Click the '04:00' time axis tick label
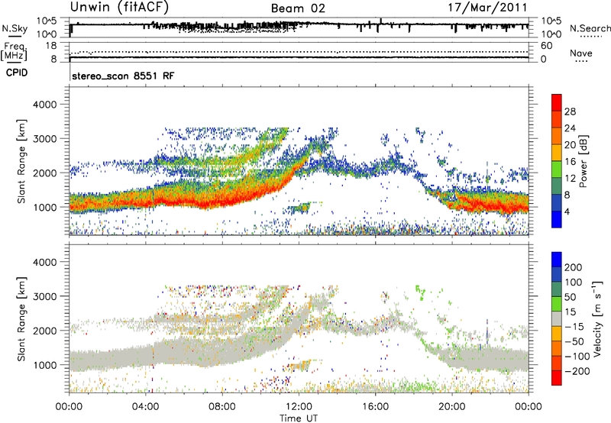Image resolution: width=611 pixels, height=423 pixels. point(145,407)
